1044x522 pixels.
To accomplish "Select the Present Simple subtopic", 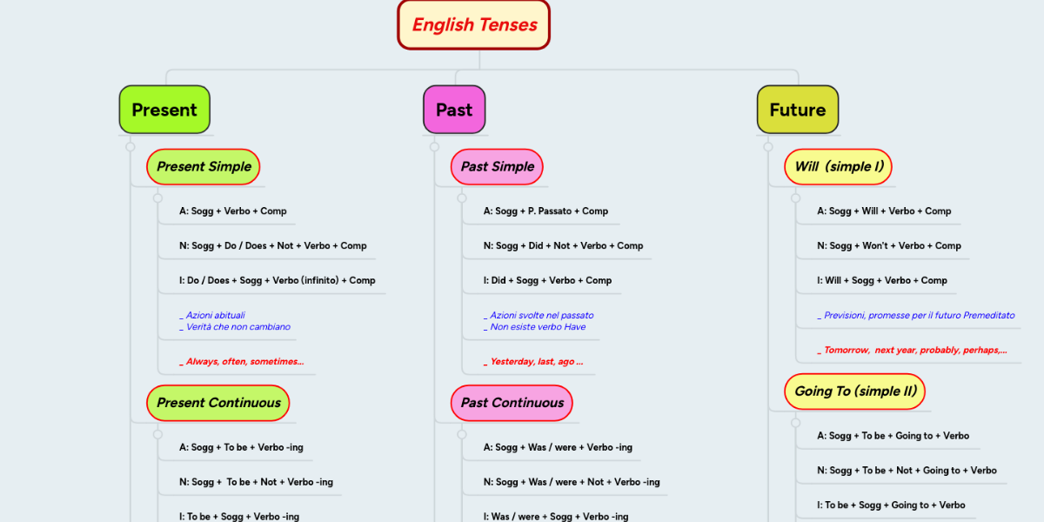I will click(203, 166).
